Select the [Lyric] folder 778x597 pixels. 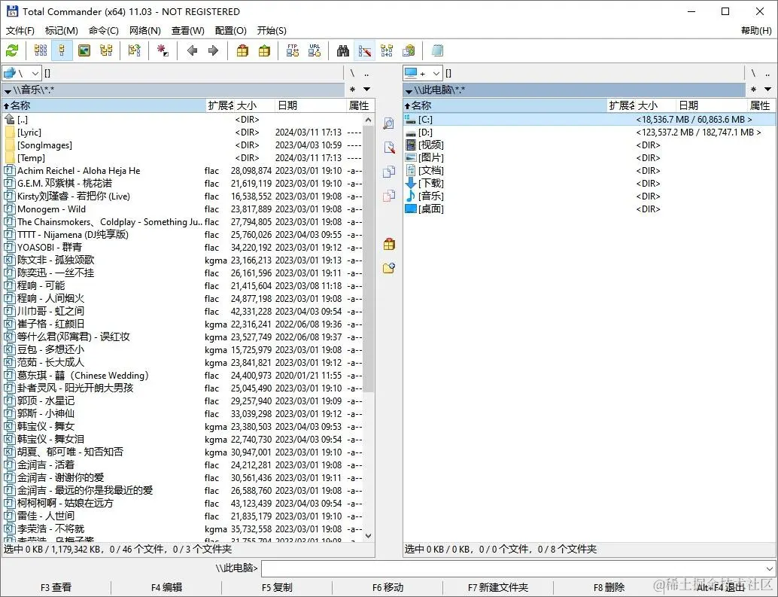(x=183, y=132)
